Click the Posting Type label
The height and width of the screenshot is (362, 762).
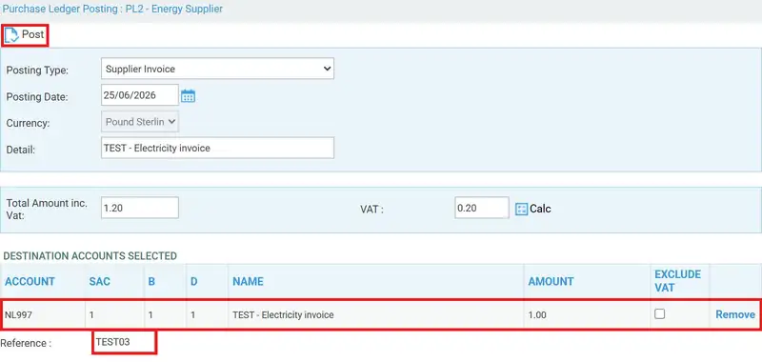point(37,70)
